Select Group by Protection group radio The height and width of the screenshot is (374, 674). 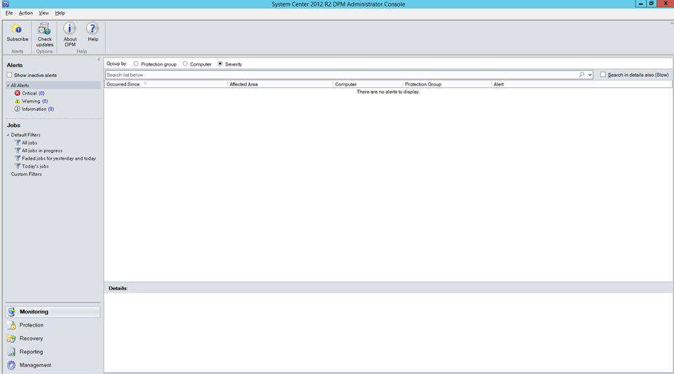click(x=136, y=64)
